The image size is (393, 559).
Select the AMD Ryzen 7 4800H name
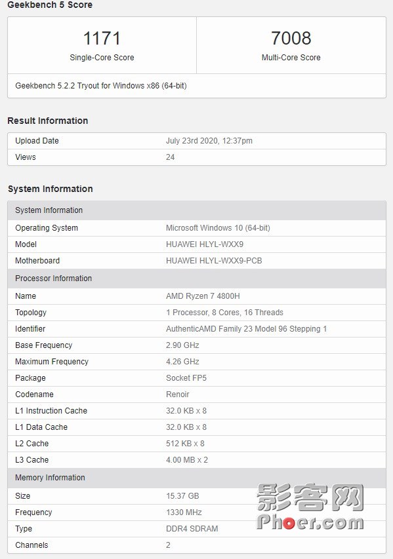(x=203, y=296)
